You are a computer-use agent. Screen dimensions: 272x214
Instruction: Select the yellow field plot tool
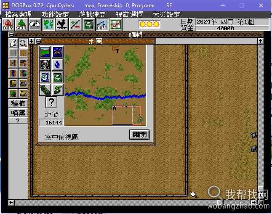[x=13, y=83]
